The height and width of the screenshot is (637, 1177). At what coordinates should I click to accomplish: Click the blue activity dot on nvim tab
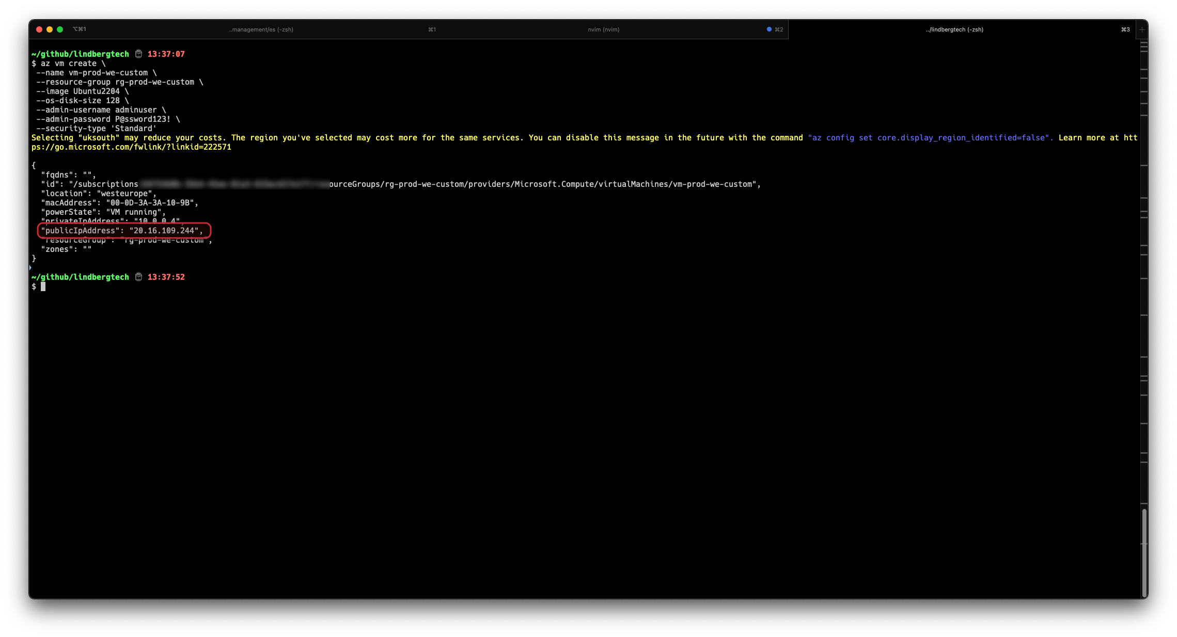coord(769,29)
